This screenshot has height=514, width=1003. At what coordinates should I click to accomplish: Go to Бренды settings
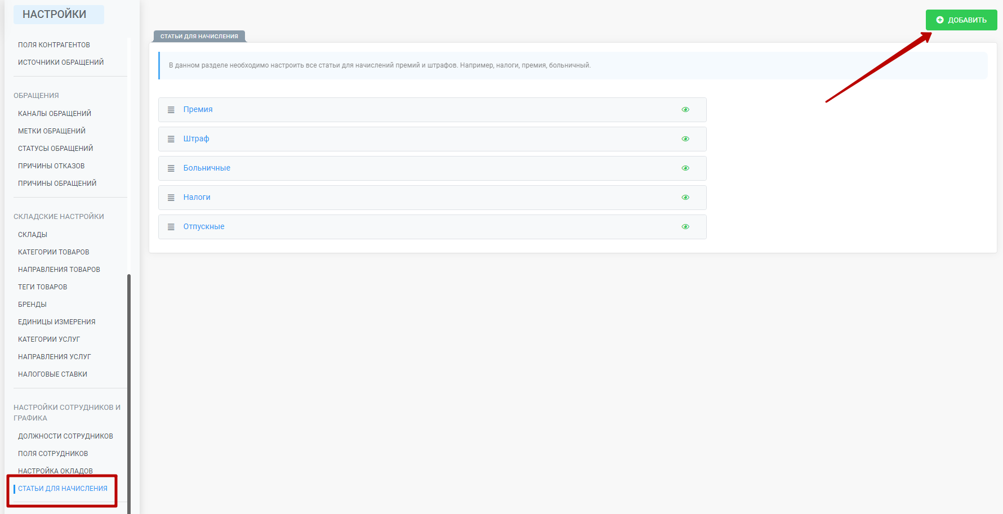pyautogui.click(x=32, y=305)
